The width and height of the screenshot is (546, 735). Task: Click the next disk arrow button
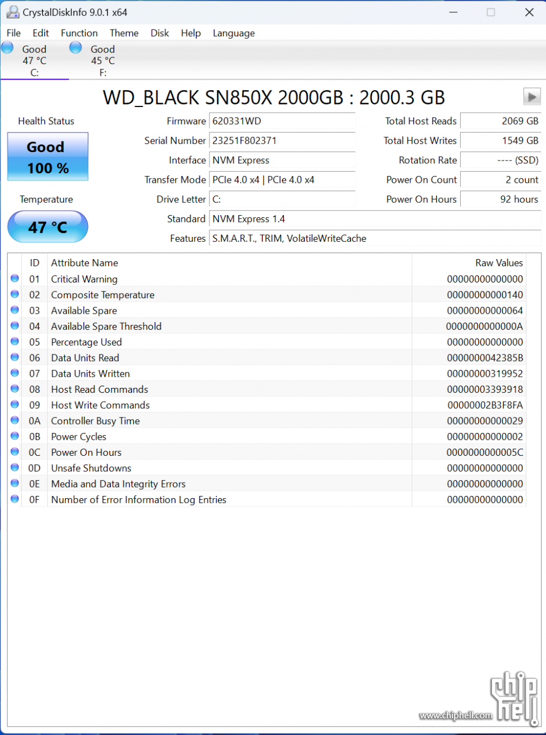click(x=532, y=97)
